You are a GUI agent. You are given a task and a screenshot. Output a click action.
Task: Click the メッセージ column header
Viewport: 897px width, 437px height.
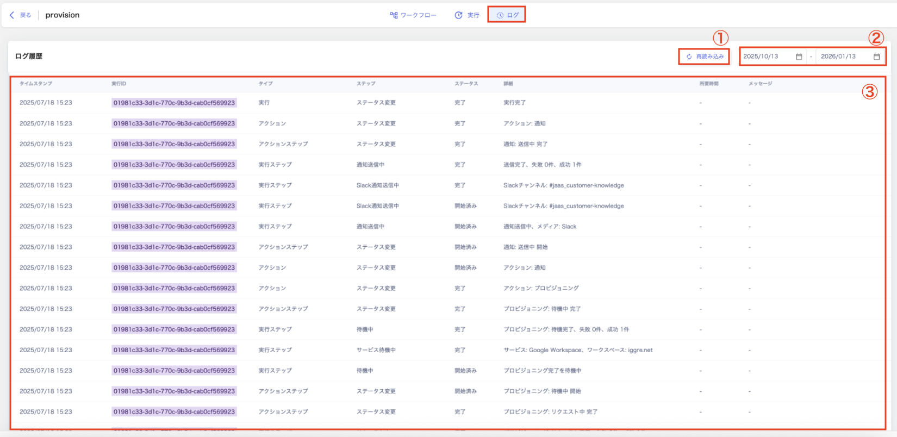point(760,84)
